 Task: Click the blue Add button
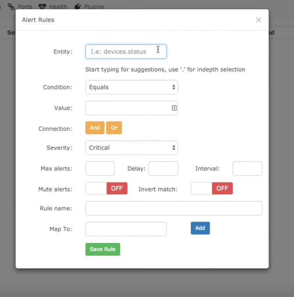pos(200,228)
